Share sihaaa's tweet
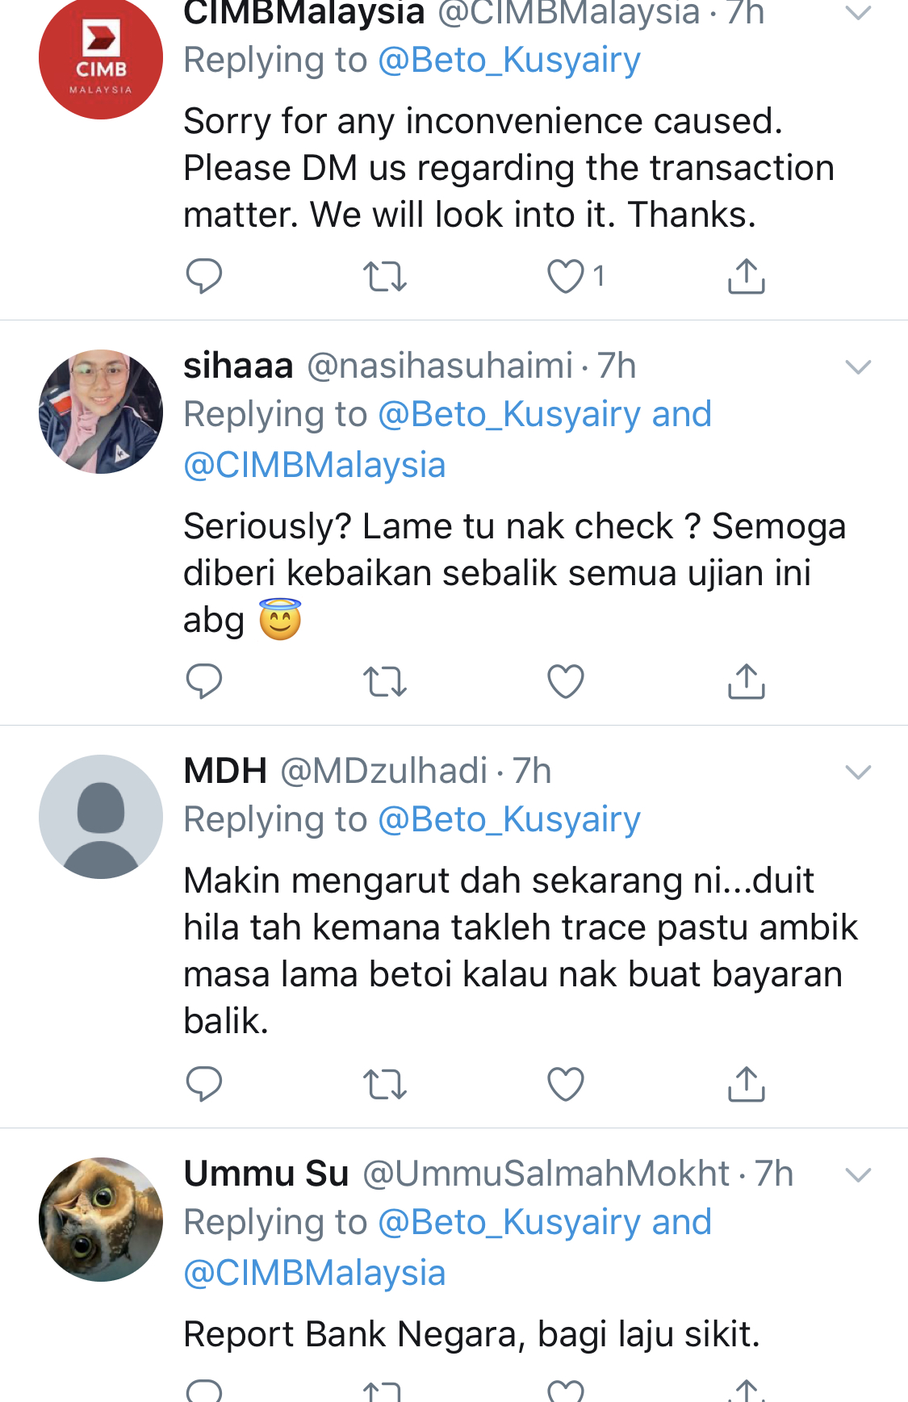The width and height of the screenshot is (908, 1402). pos(746,681)
